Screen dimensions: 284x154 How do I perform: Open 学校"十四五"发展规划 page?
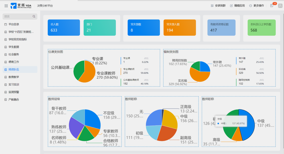(x=20, y=32)
